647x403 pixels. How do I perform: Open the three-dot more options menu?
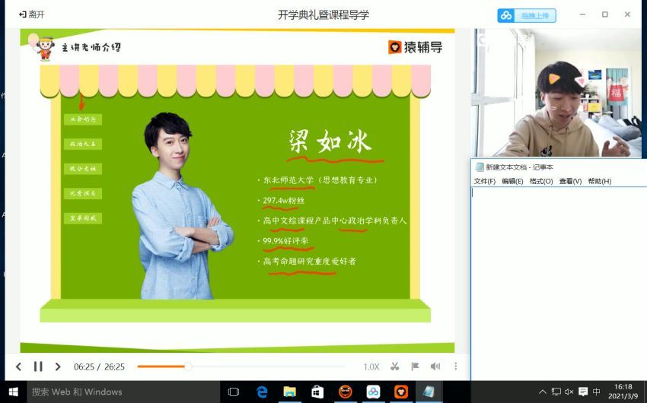455,366
